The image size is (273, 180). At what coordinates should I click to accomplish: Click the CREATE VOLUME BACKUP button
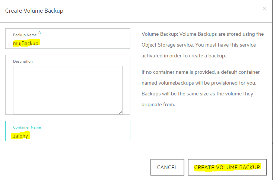(227, 167)
